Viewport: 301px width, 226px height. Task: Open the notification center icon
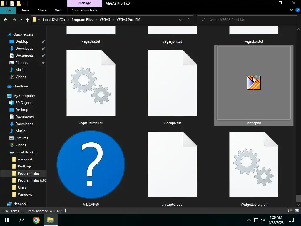coord(291,220)
